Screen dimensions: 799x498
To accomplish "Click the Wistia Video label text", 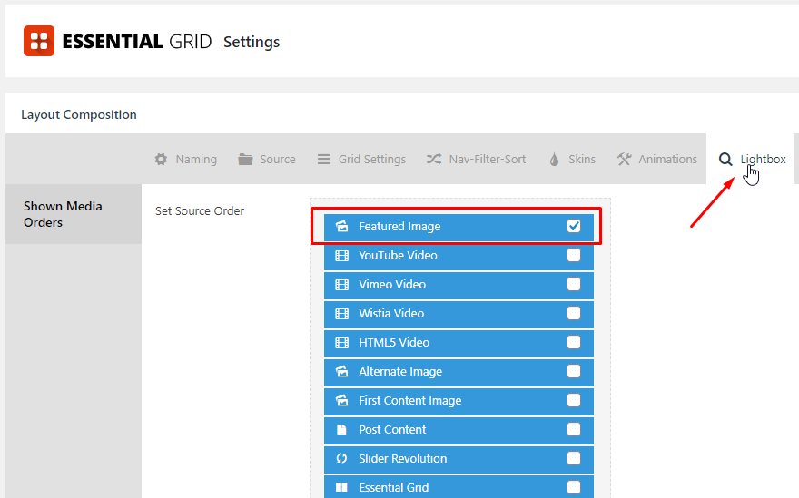I will pos(391,313).
